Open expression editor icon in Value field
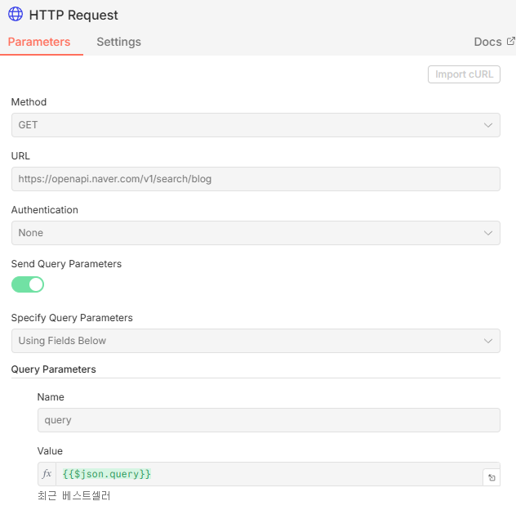The height and width of the screenshot is (519, 516). [492, 477]
